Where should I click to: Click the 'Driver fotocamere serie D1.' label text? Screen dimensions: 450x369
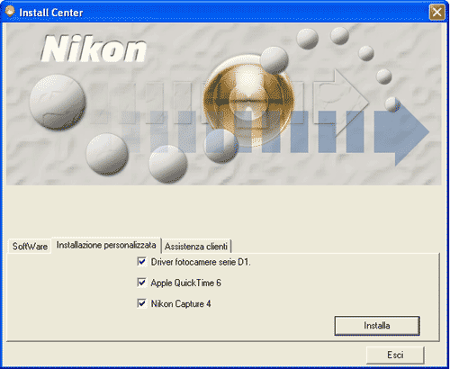(x=201, y=262)
